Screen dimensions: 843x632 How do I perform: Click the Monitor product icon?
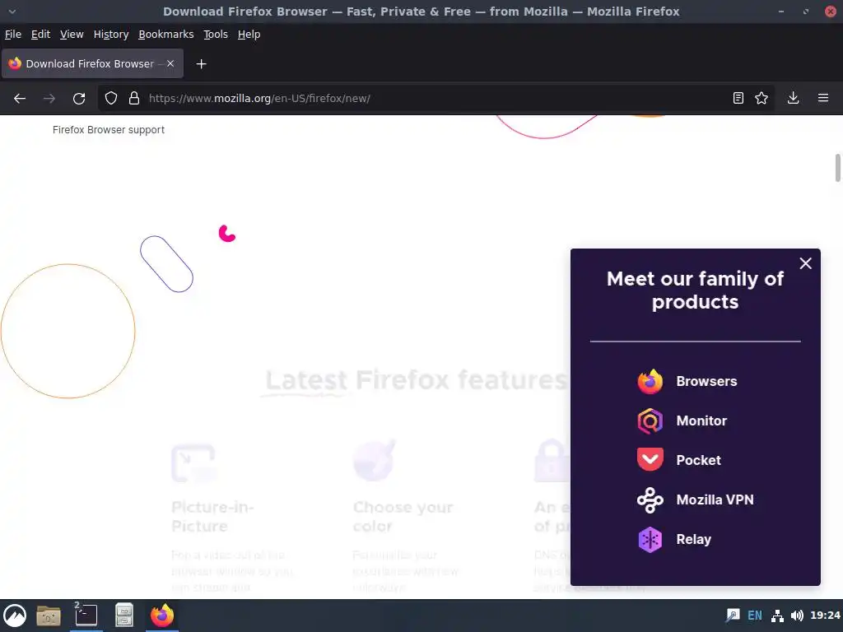(650, 421)
